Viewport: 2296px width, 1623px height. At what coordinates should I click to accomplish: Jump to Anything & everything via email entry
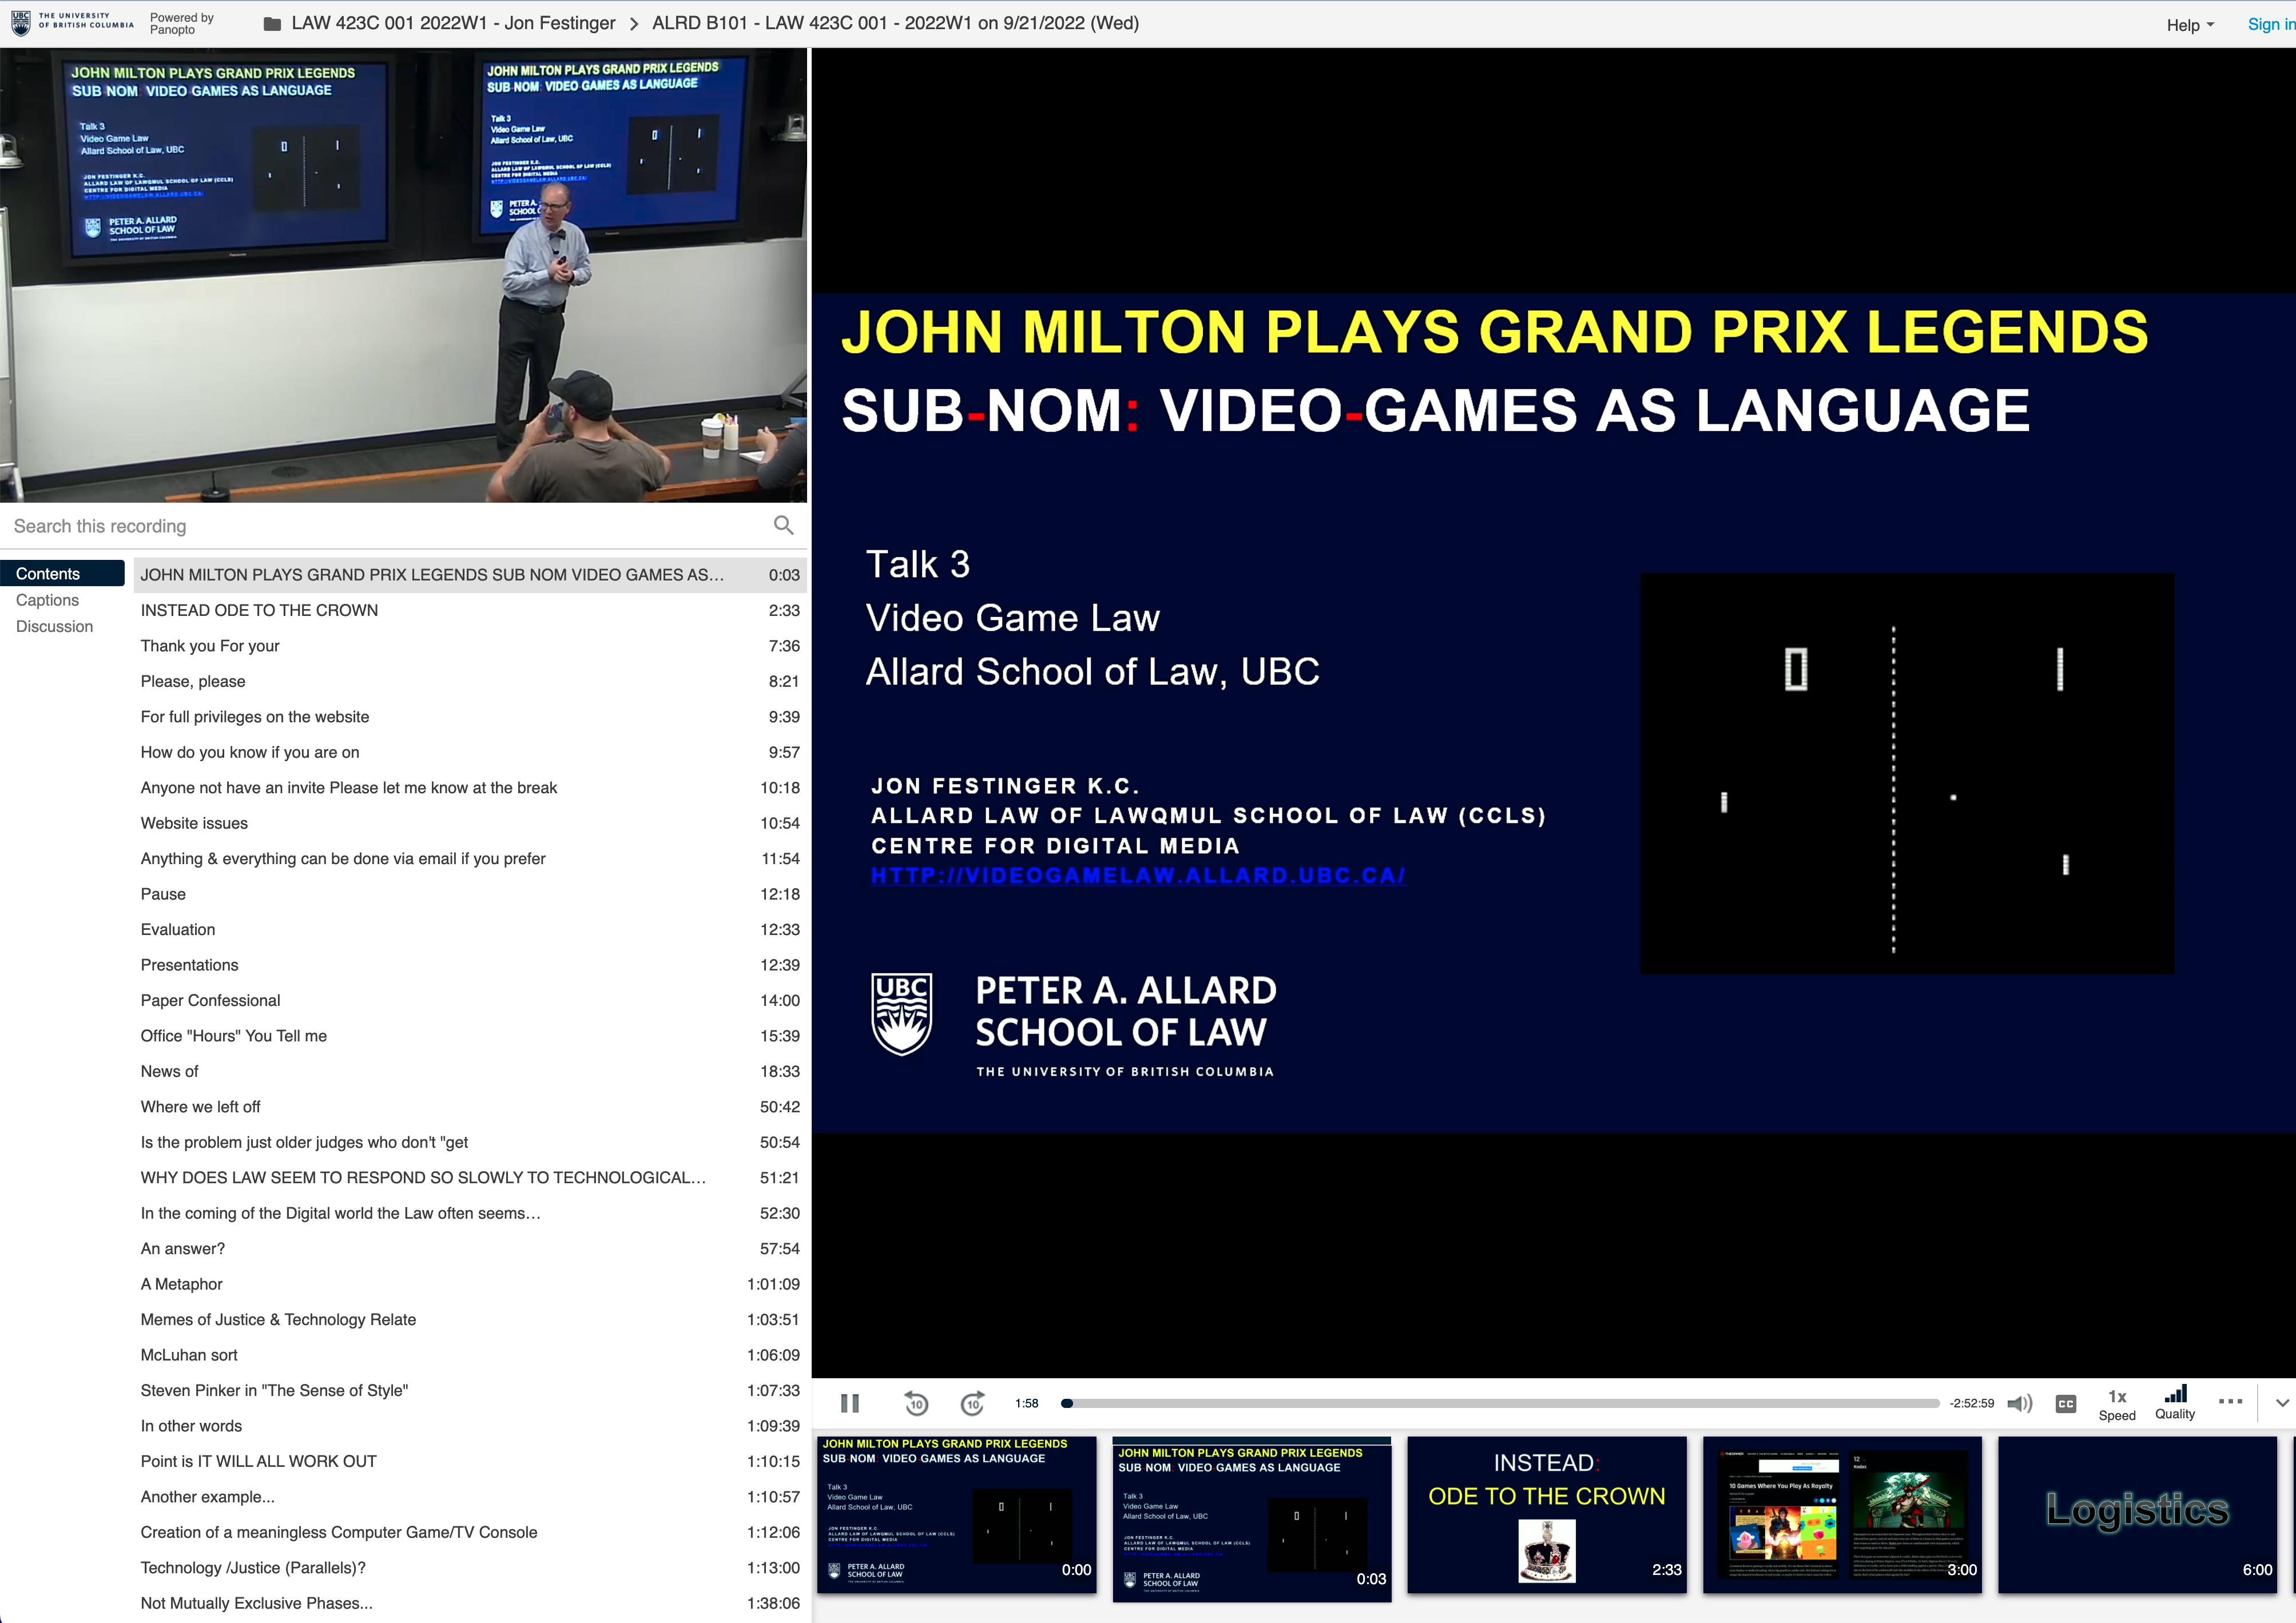point(470,858)
